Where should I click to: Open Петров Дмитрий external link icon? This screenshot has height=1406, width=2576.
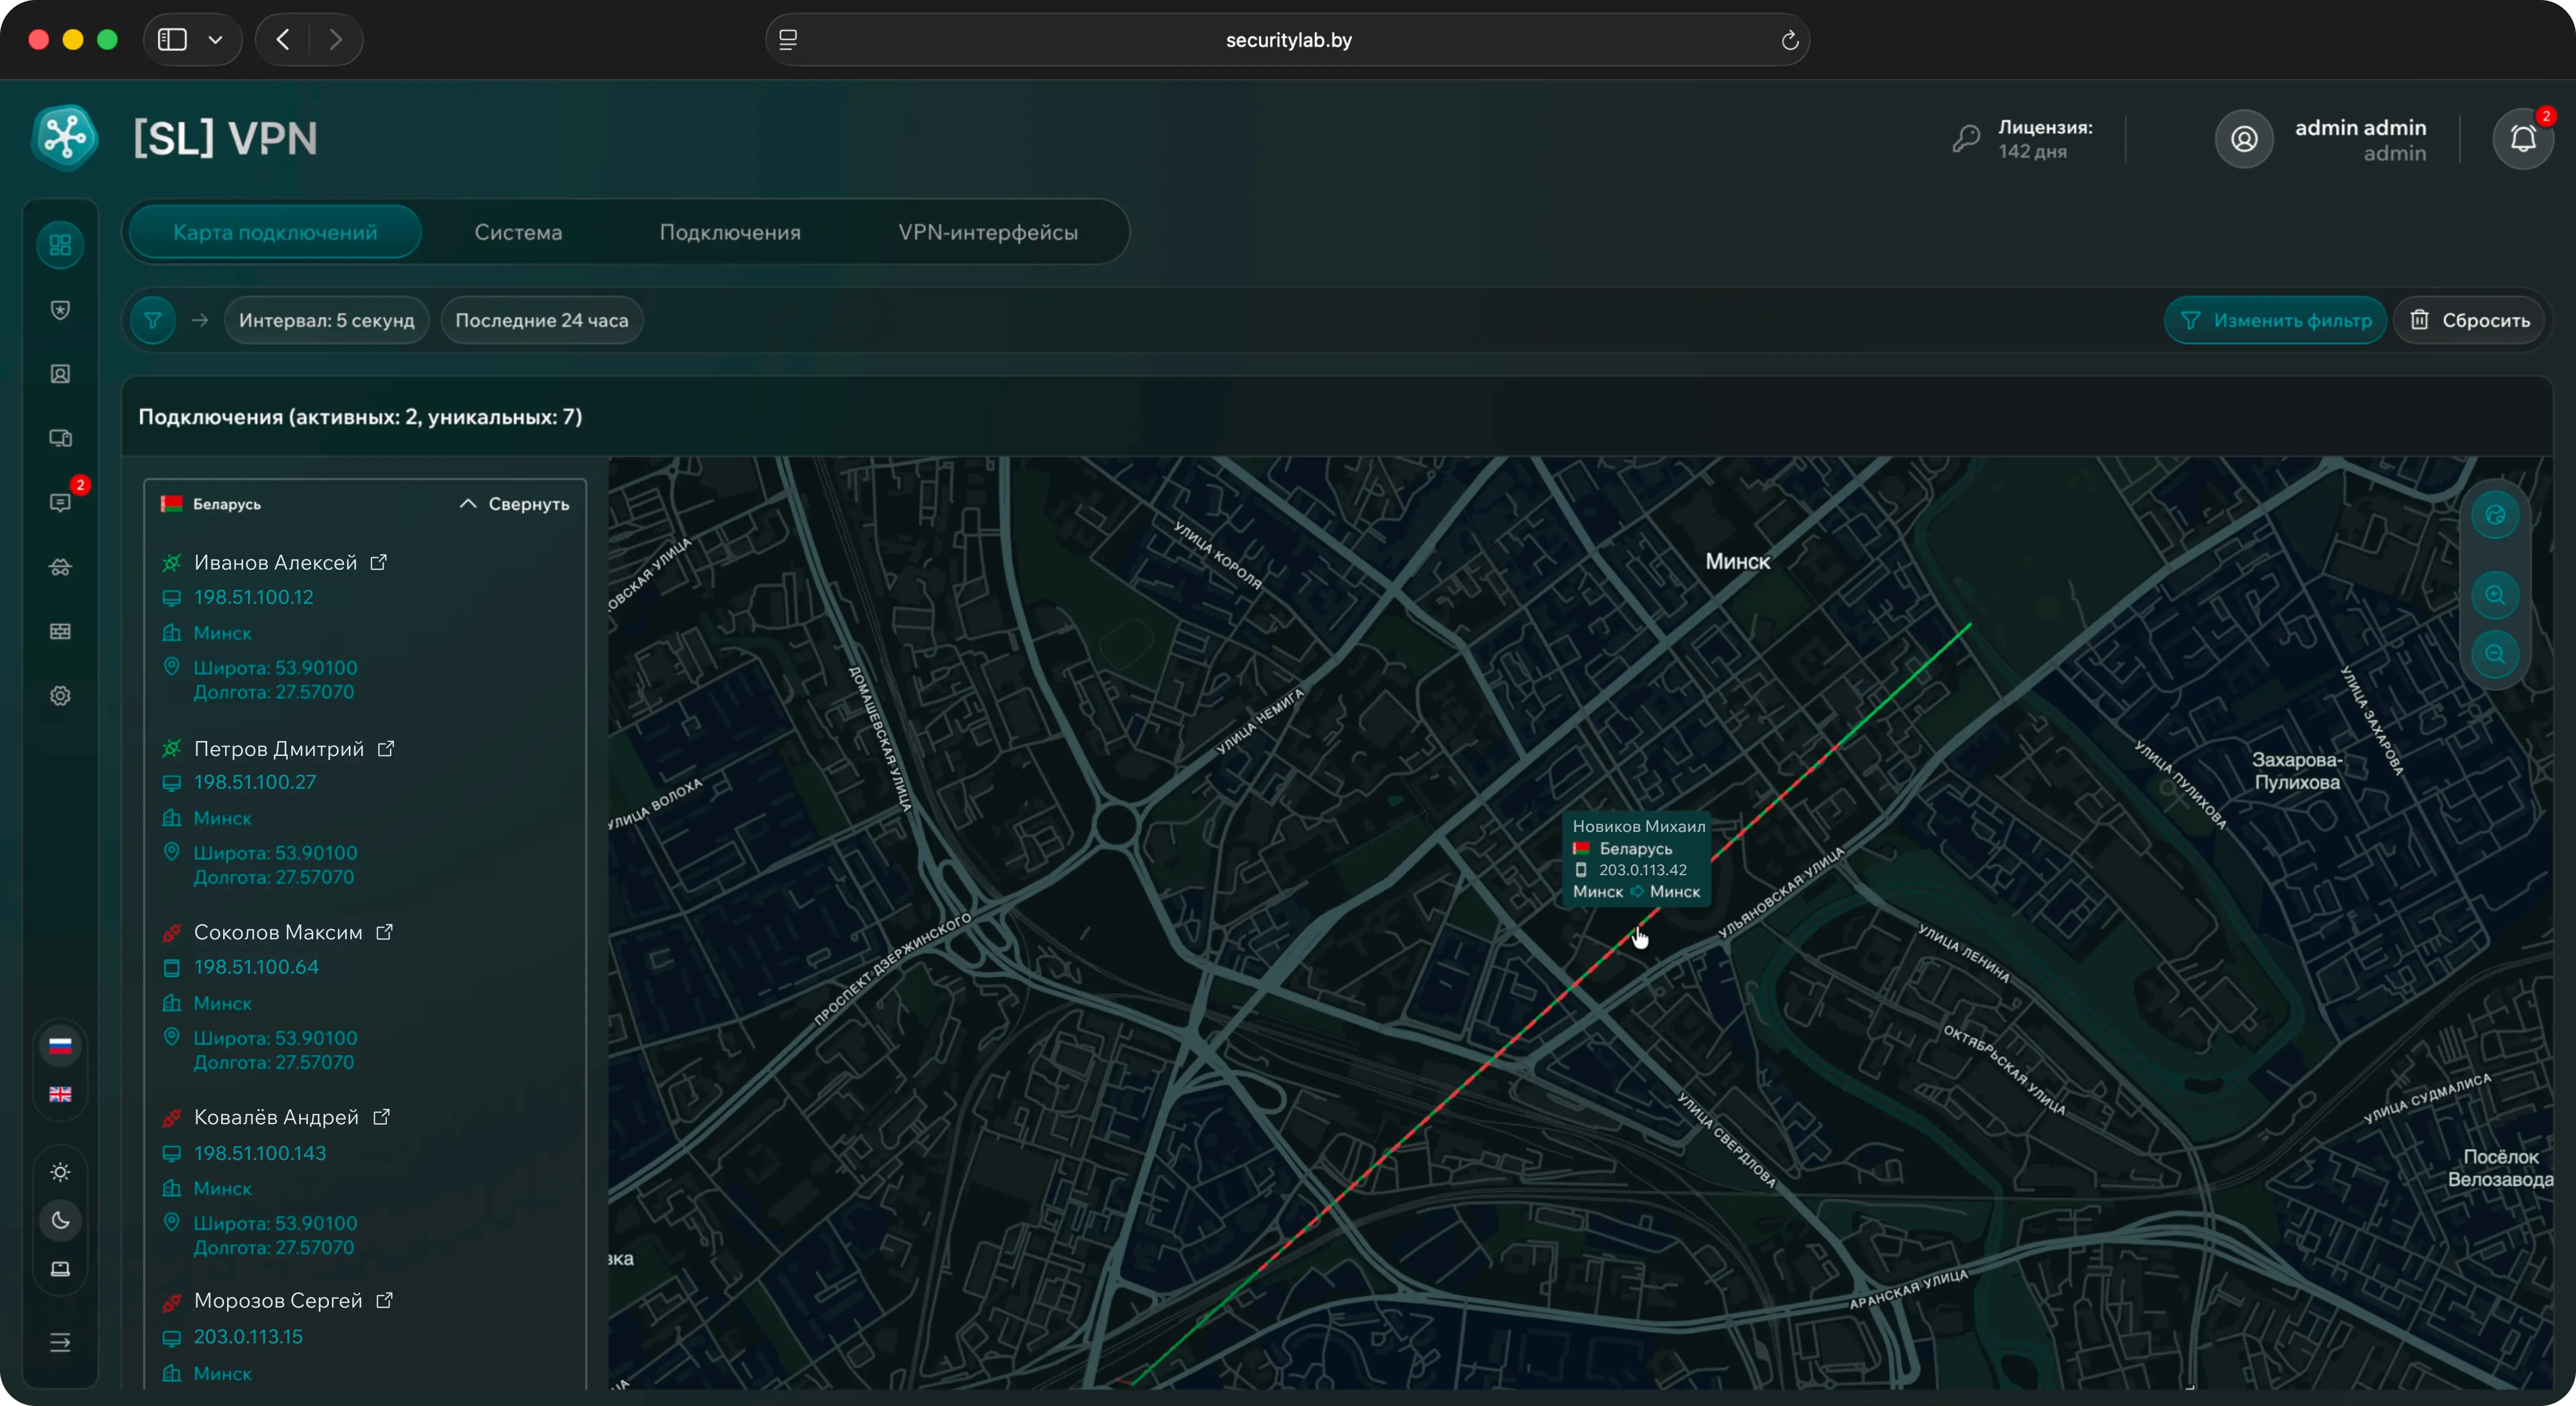coord(386,748)
